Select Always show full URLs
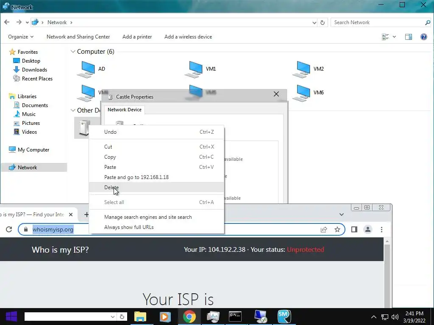Screen dimensions: 434x325 coord(157,227)
